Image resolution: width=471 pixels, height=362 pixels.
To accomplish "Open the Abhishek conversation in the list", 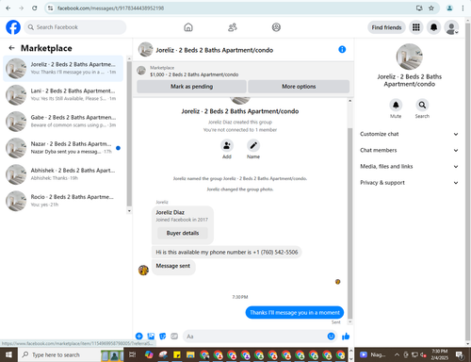I will [63, 174].
